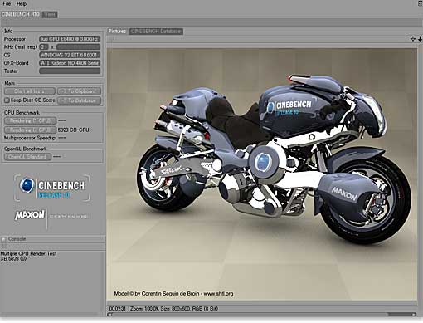Click the Model copyright caption on the picture
Viewport: 423px width, 323px height.
(173, 294)
